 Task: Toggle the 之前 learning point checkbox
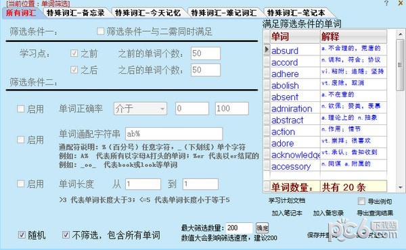(74, 53)
